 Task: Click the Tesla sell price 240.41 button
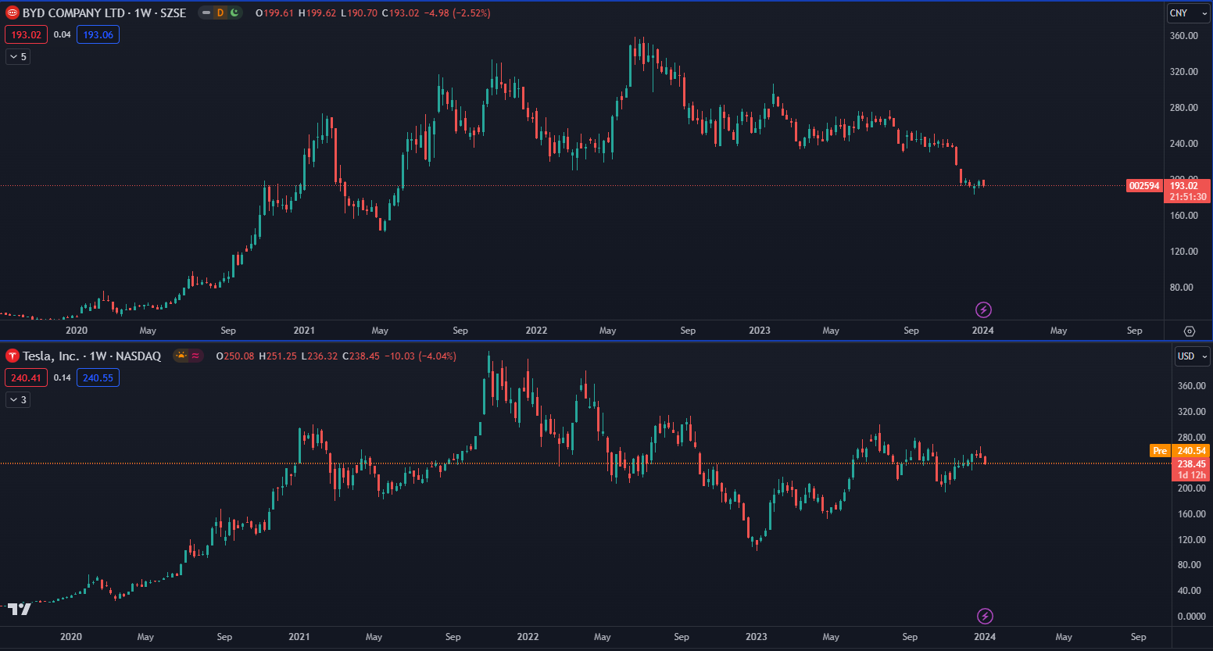pos(26,377)
